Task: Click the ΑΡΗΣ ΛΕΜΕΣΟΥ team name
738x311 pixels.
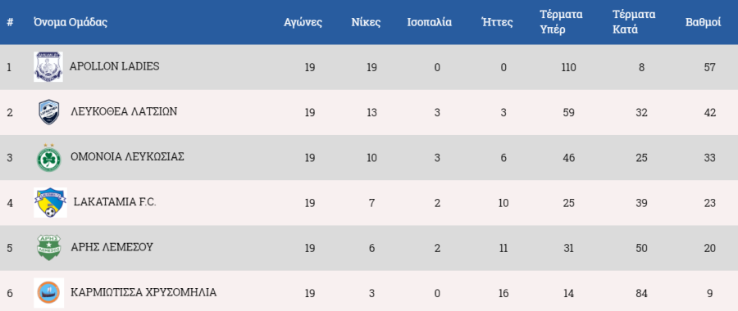Action: pyautogui.click(x=112, y=247)
